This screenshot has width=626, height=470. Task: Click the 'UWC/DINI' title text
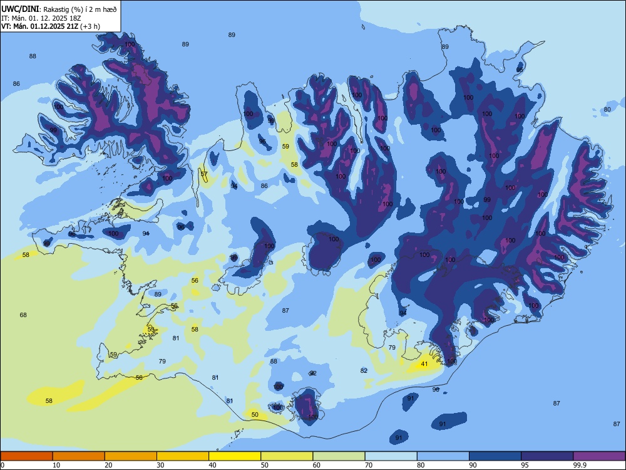pos(20,9)
